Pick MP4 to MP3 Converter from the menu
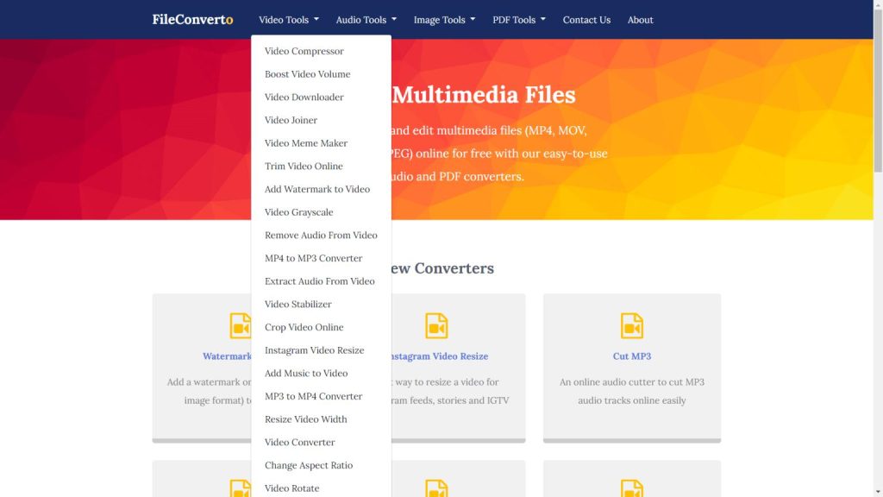 pyautogui.click(x=313, y=258)
